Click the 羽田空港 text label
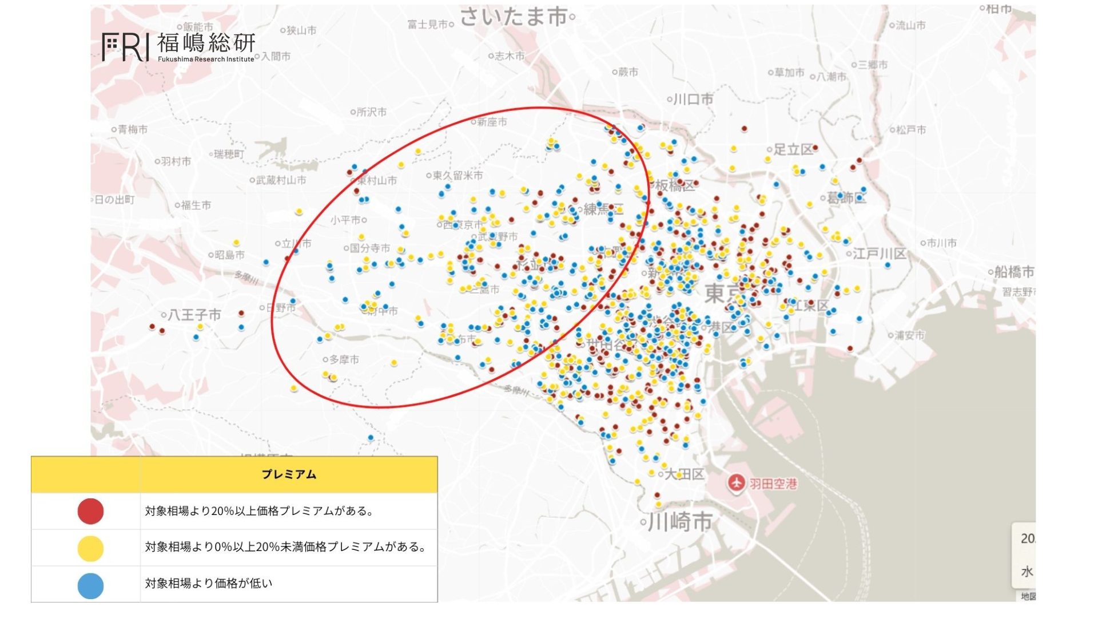1098x618 pixels. [x=773, y=484]
